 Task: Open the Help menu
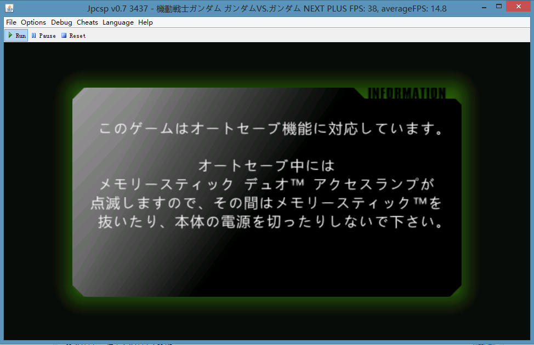145,22
